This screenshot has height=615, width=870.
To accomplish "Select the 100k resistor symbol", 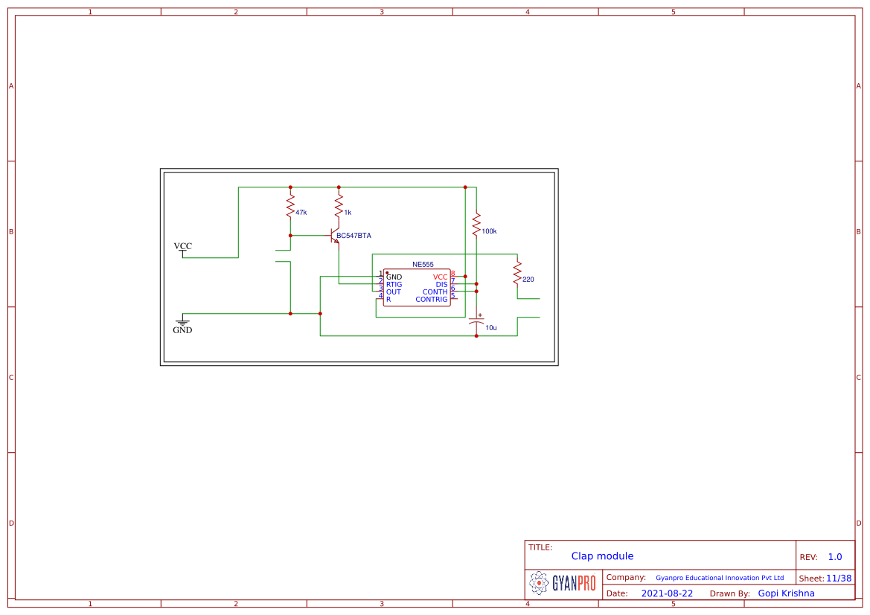I will click(476, 225).
